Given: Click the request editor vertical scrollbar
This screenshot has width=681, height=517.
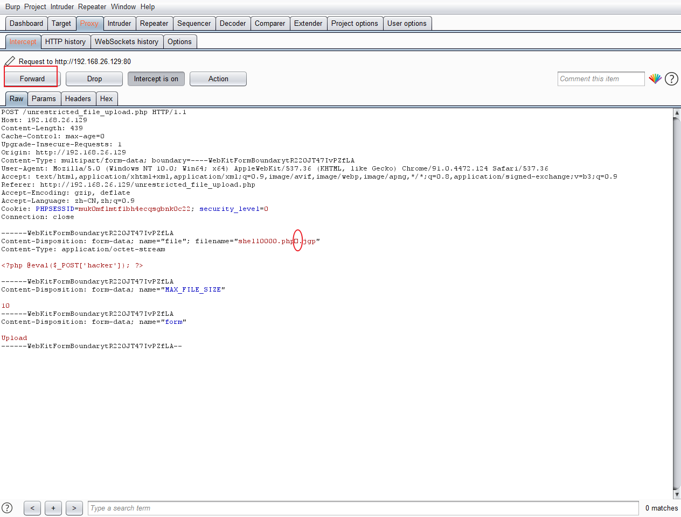Looking at the screenshot, I should (677, 303).
